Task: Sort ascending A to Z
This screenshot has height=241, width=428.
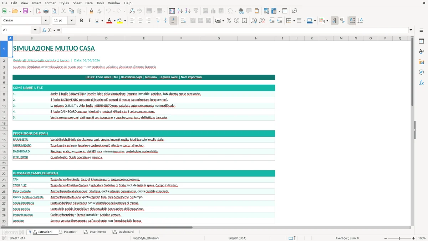Action: click(x=180, y=11)
